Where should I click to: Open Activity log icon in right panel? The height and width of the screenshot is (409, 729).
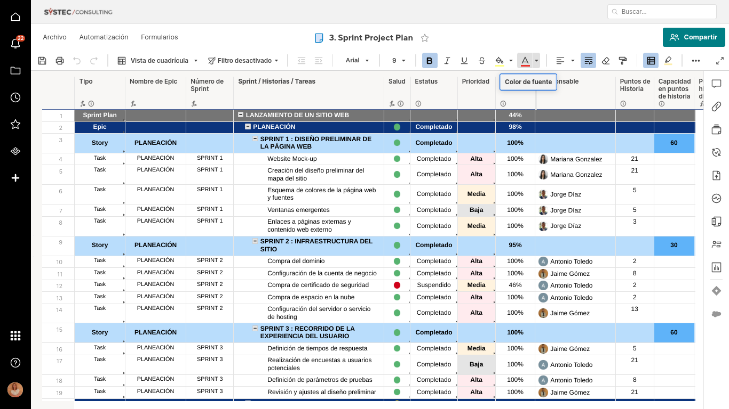click(716, 199)
